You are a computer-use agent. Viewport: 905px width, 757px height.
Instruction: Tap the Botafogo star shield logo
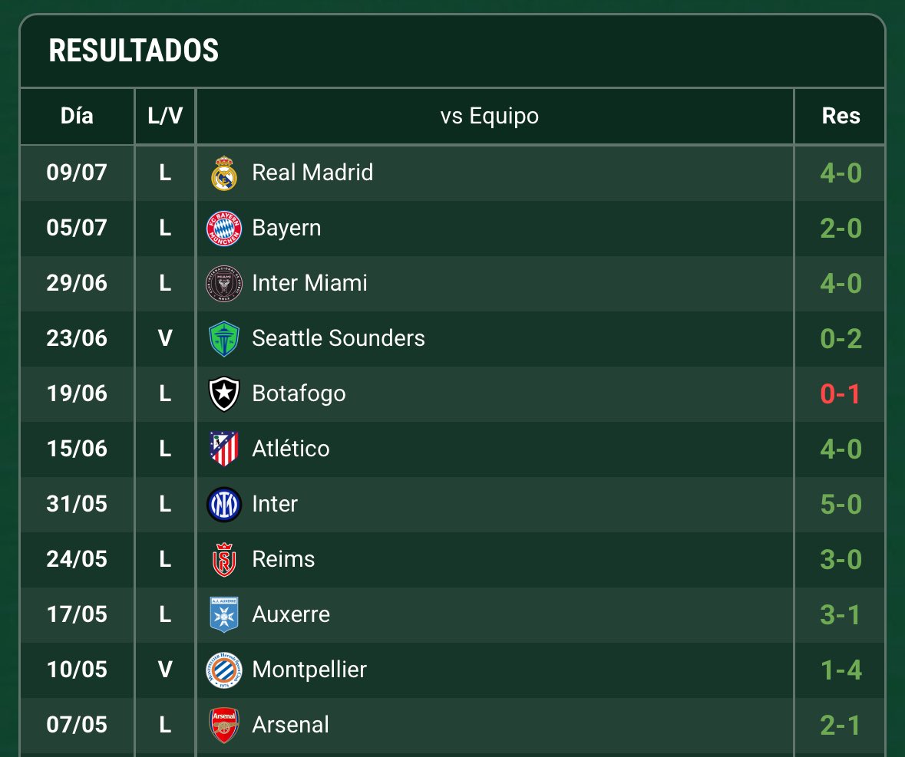(224, 394)
